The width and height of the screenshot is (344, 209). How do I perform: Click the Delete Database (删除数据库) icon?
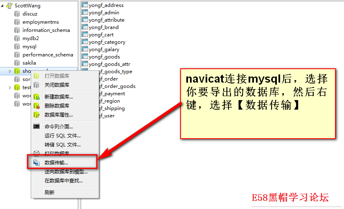point(36,106)
